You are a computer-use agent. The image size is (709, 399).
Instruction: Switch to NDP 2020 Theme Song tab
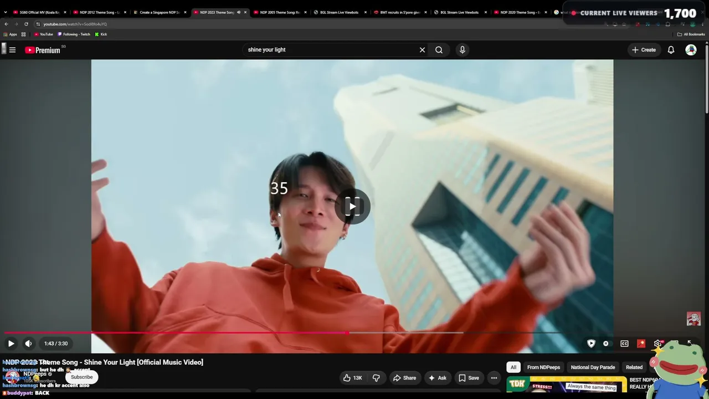click(520, 12)
